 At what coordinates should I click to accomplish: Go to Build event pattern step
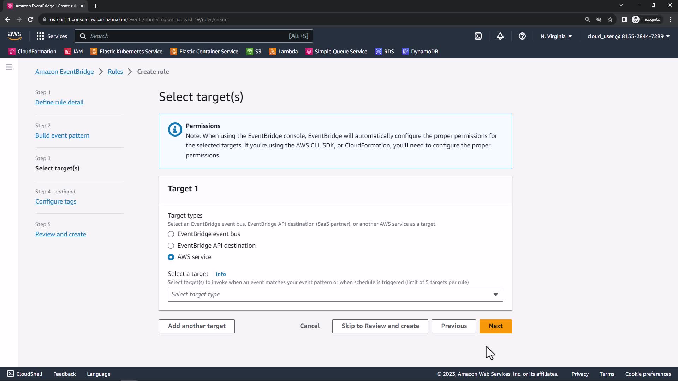[x=62, y=135]
